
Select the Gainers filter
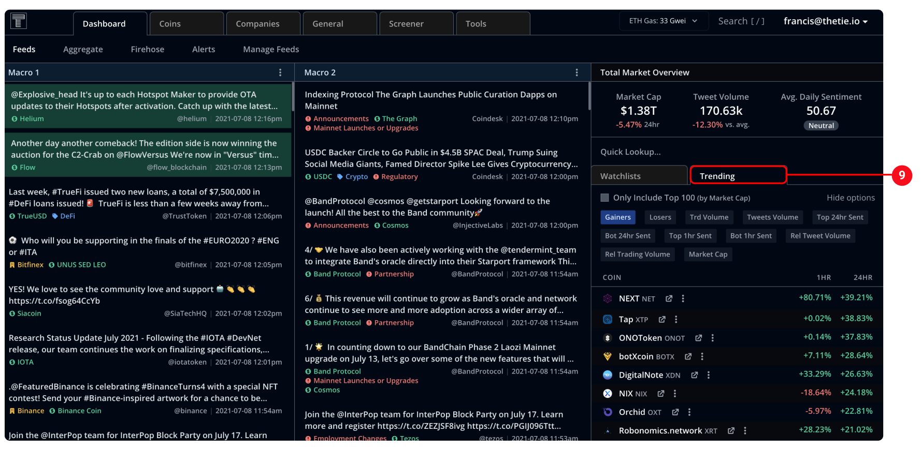[x=618, y=217]
